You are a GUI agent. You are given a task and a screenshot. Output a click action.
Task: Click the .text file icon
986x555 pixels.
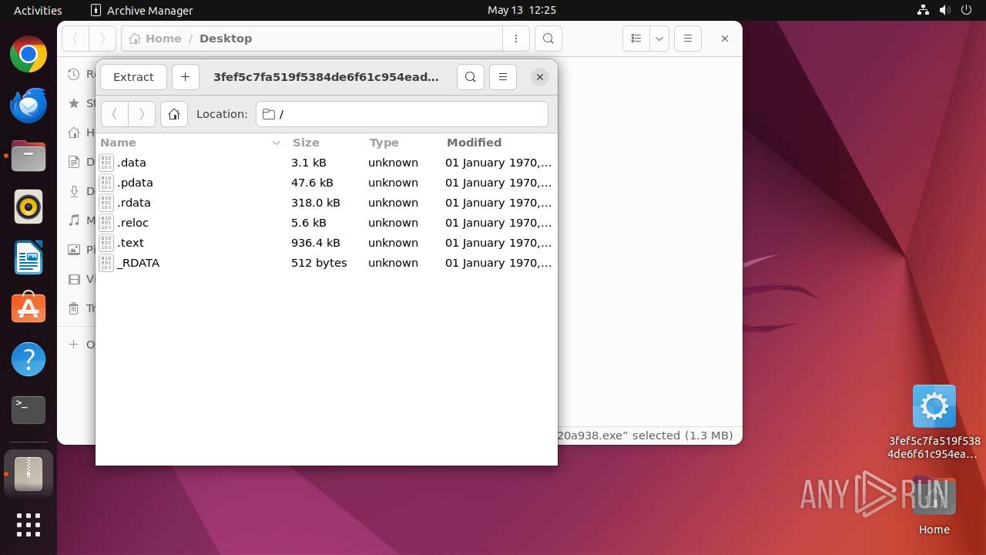106,243
